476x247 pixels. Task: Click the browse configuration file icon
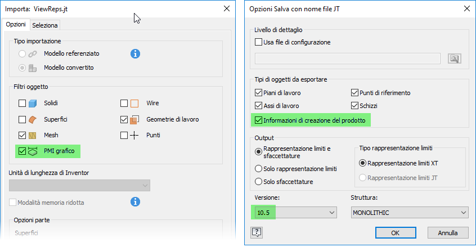pyautogui.click(x=454, y=59)
